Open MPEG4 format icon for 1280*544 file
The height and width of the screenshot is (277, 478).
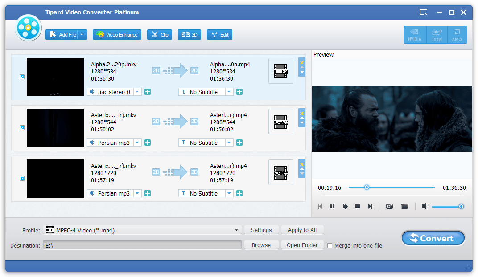(x=280, y=122)
